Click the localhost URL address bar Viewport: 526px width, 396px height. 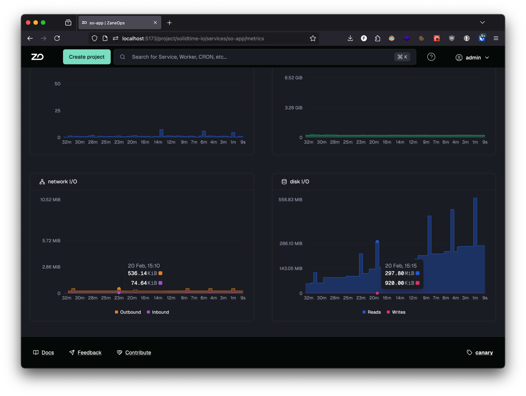coord(204,38)
